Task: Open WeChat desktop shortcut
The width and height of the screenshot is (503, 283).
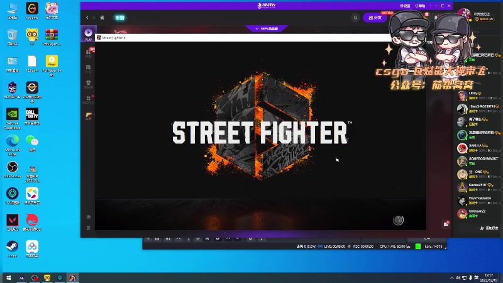Action: click(x=32, y=143)
